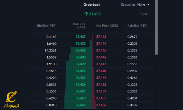This screenshot has width=183, height=110.
Task: Select ask price 37,455
Action: tap(101, 98)
